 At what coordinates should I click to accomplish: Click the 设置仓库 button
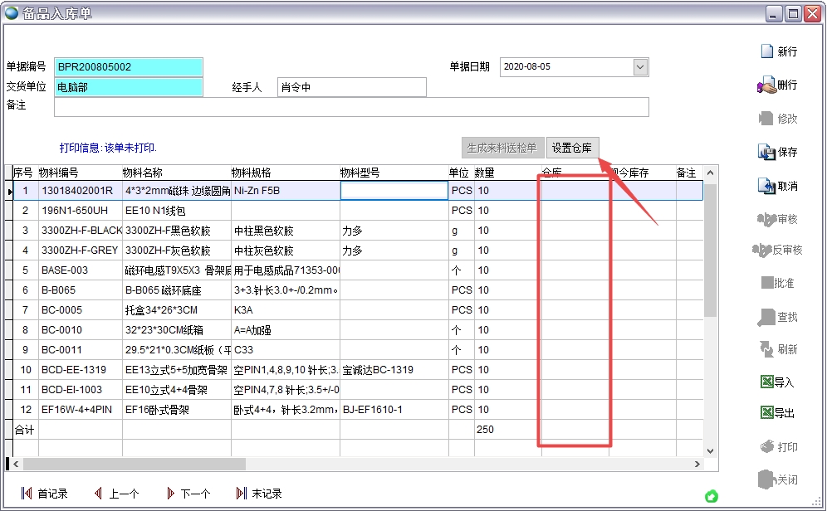[x=572, y=148]
